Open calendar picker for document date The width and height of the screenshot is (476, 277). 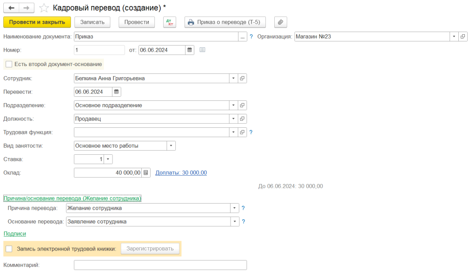190,50
